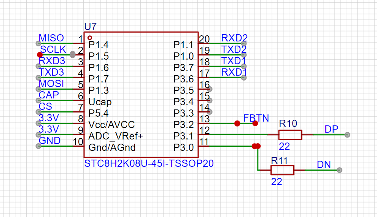Click the P1.7 pin name
The height and width of the screenshot is (217, 377).
click(x=99, y=79)
